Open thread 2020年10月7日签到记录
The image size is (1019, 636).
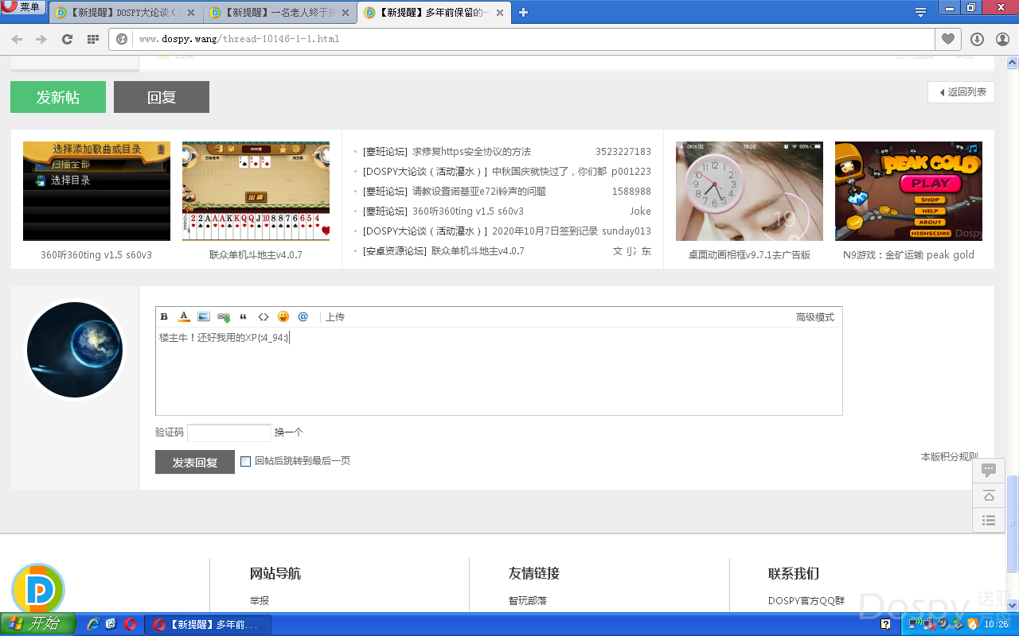[545, 231]
